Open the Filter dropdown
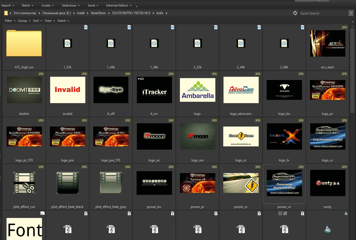This screenshot has height=240, width=356. 10,21
